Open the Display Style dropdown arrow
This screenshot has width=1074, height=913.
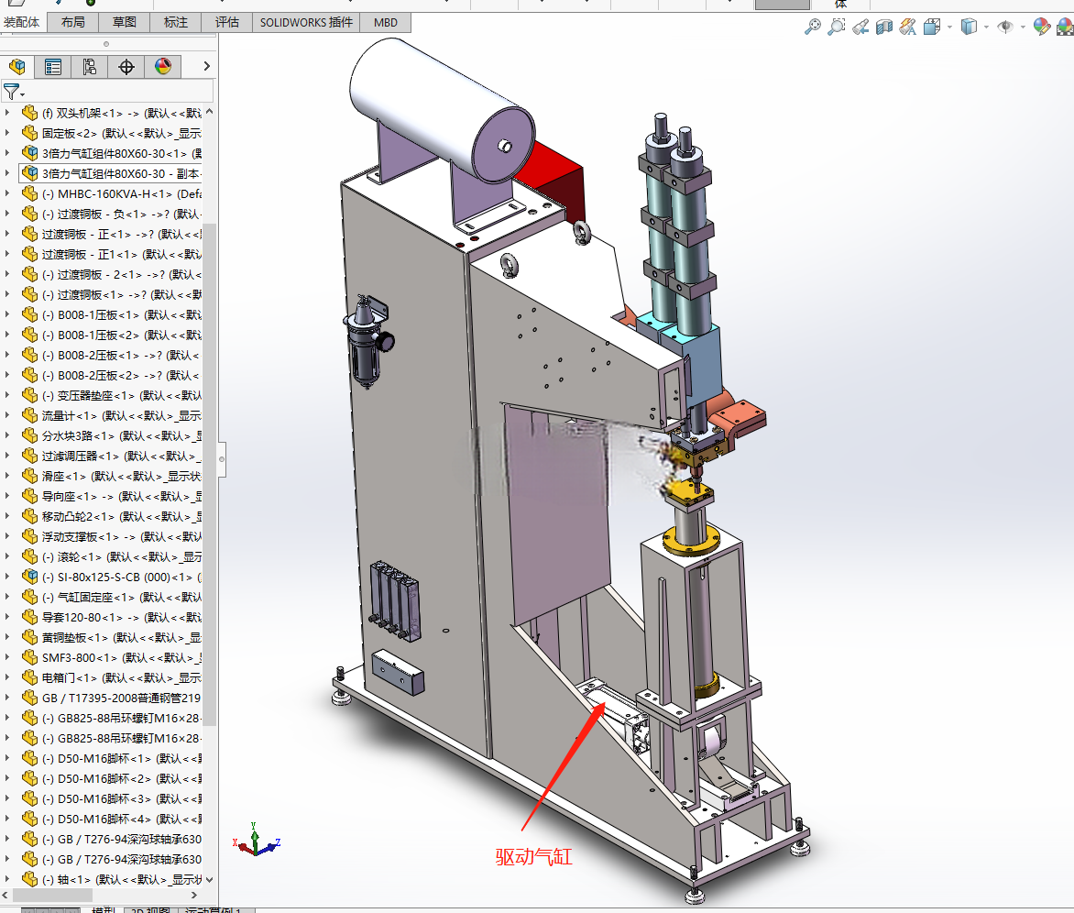pos(986,27)
